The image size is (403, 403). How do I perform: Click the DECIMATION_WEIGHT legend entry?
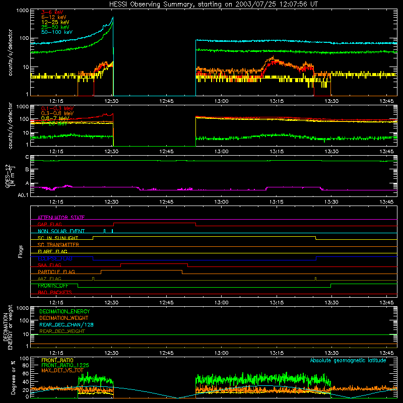[64, 318]
